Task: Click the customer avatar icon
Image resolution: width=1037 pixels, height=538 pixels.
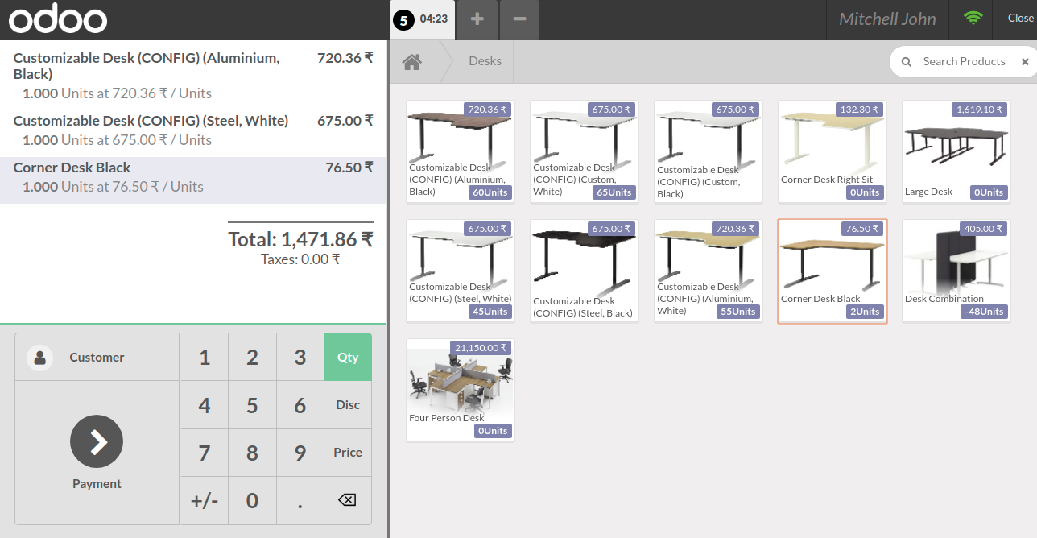Action: pyautogui.click(x=39, y=358)
